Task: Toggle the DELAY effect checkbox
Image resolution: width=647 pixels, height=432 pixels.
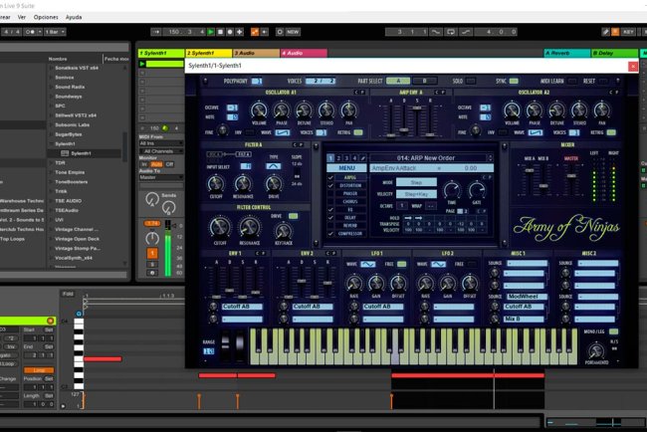Action: 330,217
